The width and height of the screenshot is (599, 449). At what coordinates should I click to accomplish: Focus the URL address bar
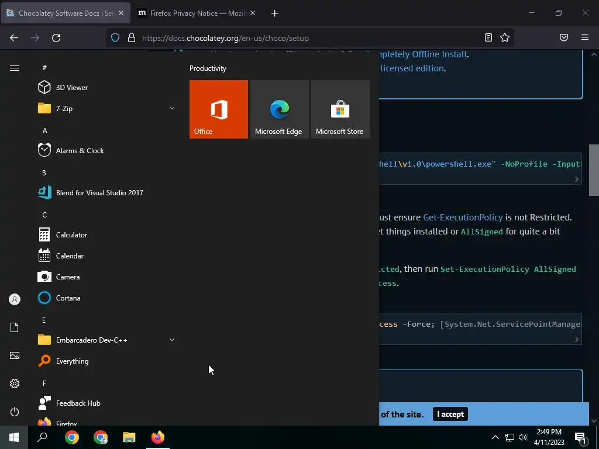[309, 38]
